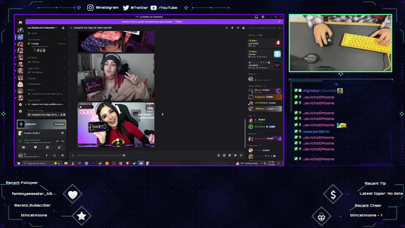Toggle the member list visibility
This screenshot has width=405, height=228.
(243, 28)
